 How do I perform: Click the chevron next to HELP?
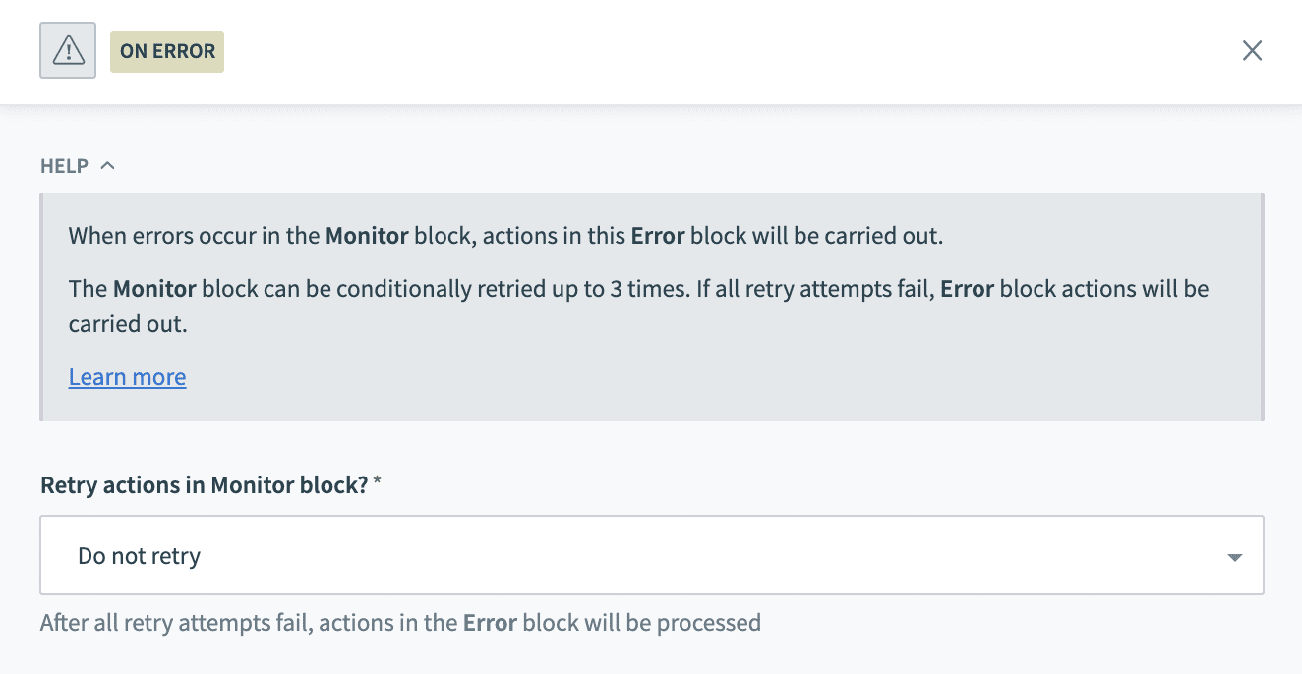(x=108, y=165)
